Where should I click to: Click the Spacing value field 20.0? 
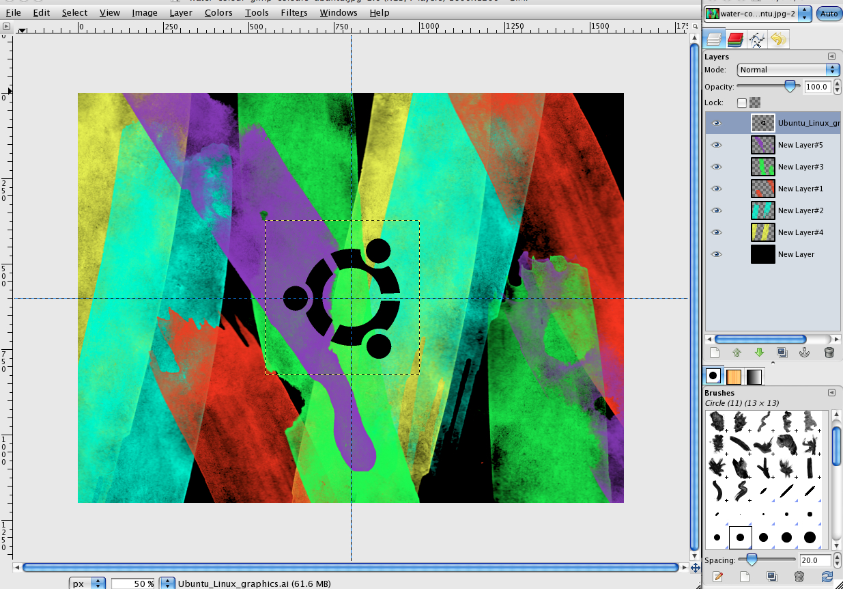pos(815,560)
